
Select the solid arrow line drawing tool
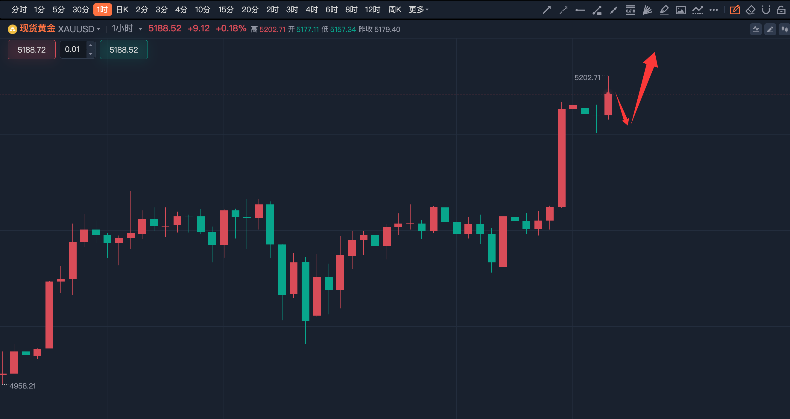546,10
